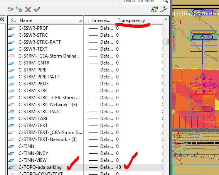Click scrollbar up arrow in layer list

pos(166,19)
